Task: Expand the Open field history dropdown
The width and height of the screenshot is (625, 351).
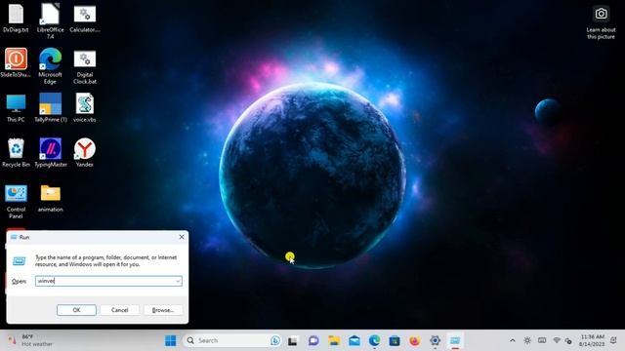Action: (178, 281)
